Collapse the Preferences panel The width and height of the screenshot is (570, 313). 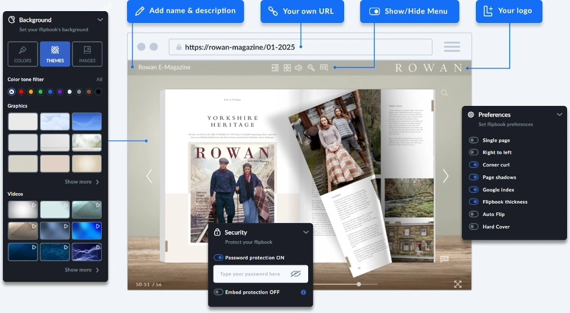click(x=559, y=115)
